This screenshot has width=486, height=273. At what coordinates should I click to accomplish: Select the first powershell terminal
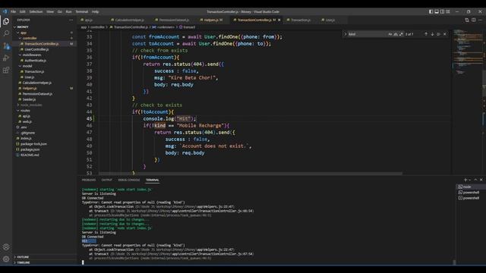(470, 192)
